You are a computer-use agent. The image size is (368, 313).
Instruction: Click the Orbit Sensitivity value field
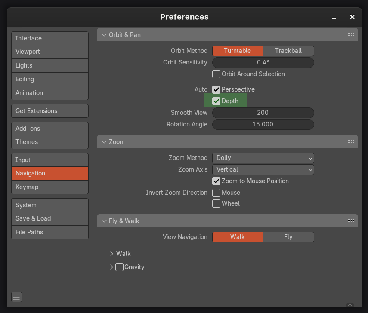[x=263, y=63]
